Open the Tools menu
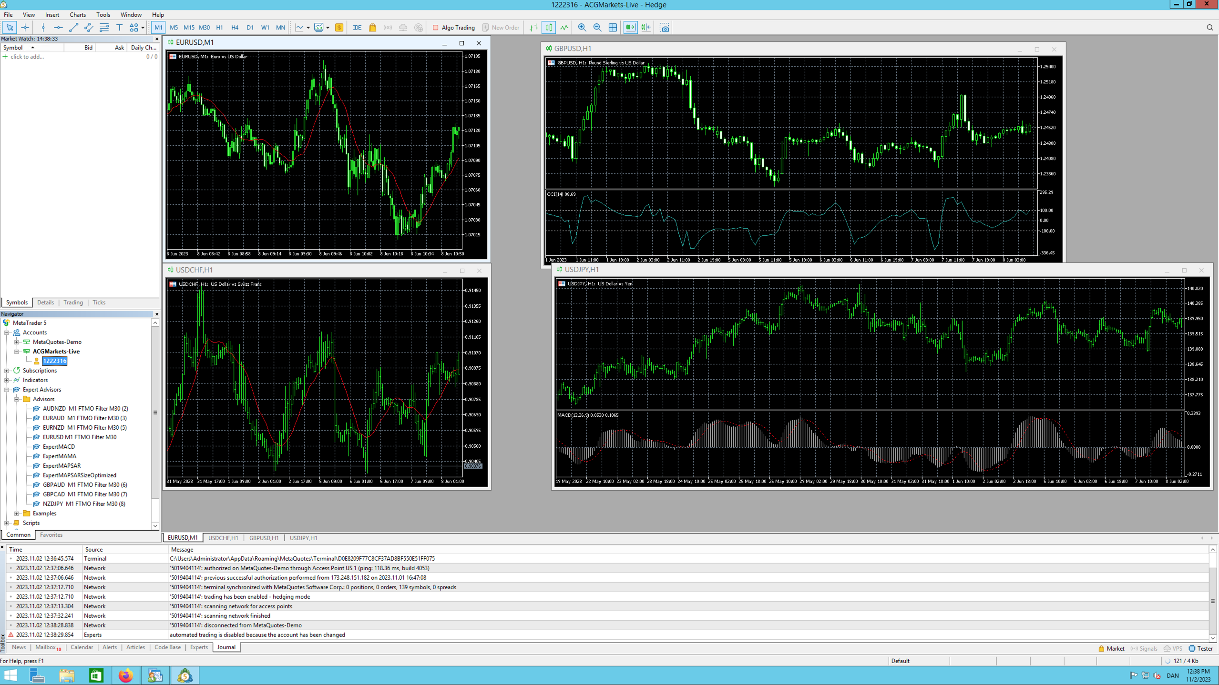This screenshot has width=1219, height=685. tap(103, 15)
